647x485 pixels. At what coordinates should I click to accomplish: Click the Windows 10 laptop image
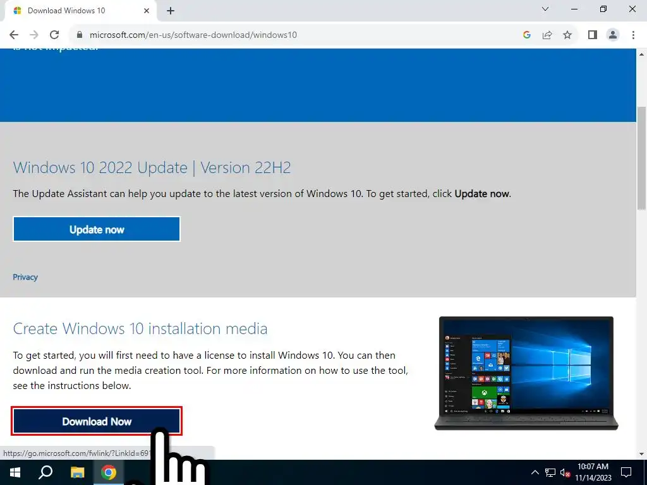526,373
